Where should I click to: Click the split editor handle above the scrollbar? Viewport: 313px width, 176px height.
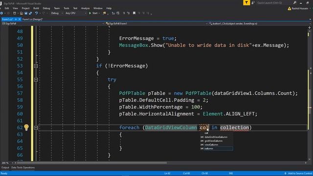click(x=310, y=27)
